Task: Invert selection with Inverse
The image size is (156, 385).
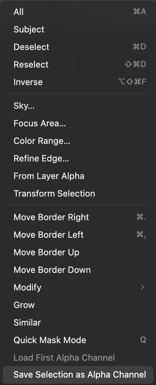Action: click(78, 82)
